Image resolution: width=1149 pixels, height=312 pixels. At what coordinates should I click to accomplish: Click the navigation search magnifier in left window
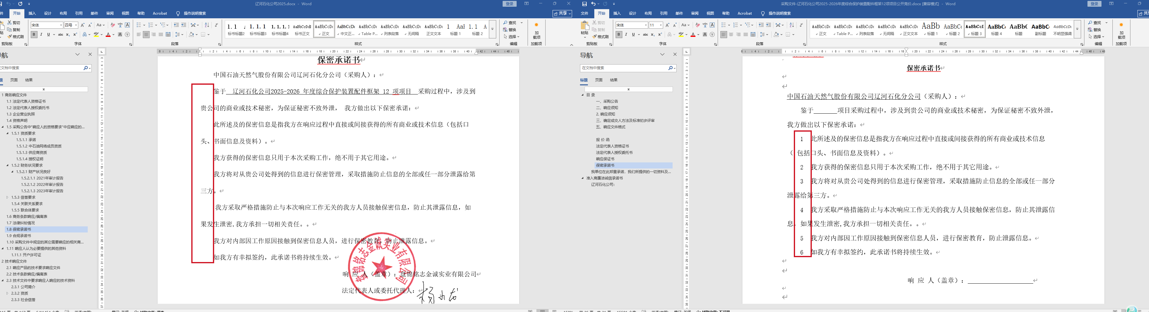[86, 68]
